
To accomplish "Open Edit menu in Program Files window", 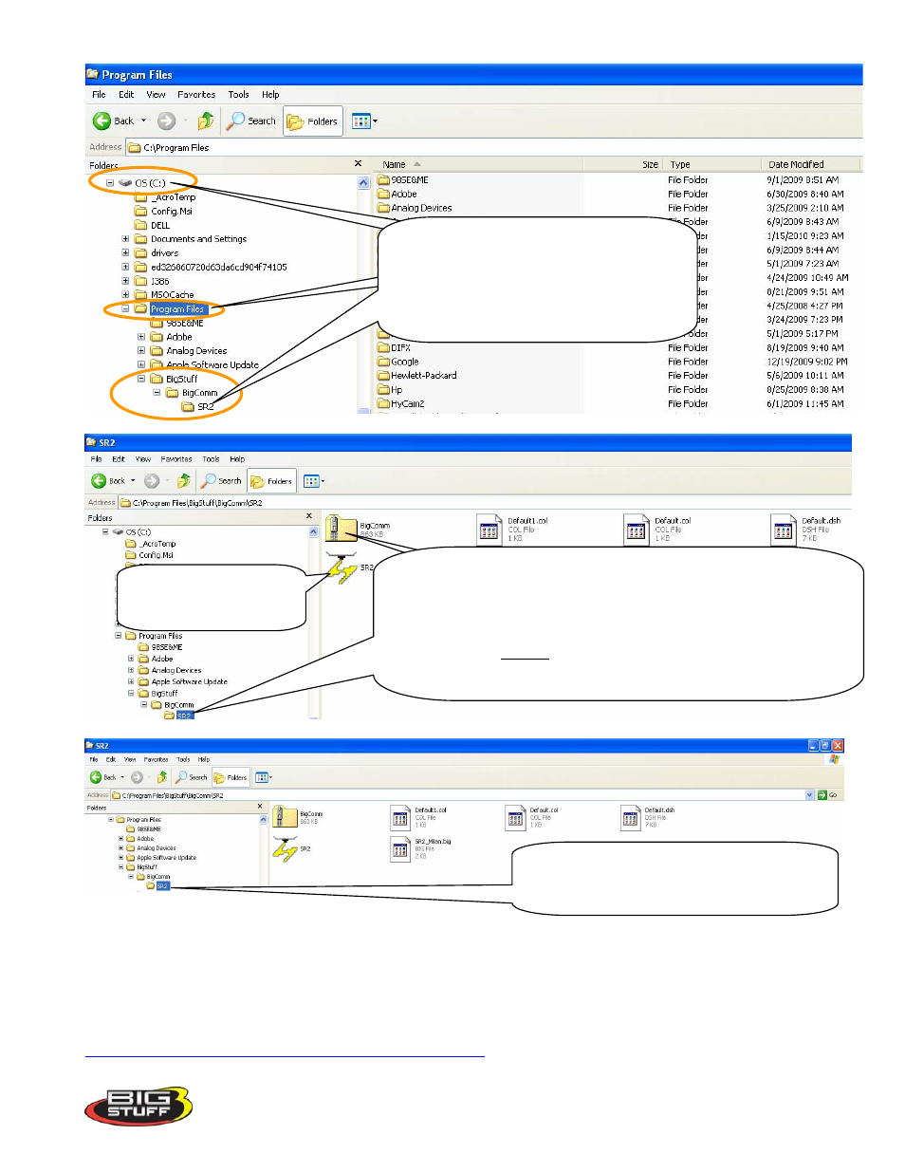I will (x=126, y=95).
